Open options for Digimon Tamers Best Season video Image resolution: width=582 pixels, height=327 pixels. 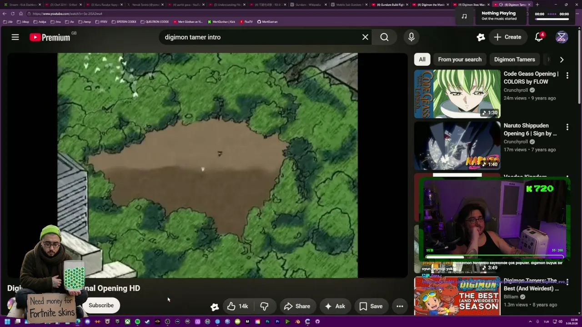click(x=567, y=282)
